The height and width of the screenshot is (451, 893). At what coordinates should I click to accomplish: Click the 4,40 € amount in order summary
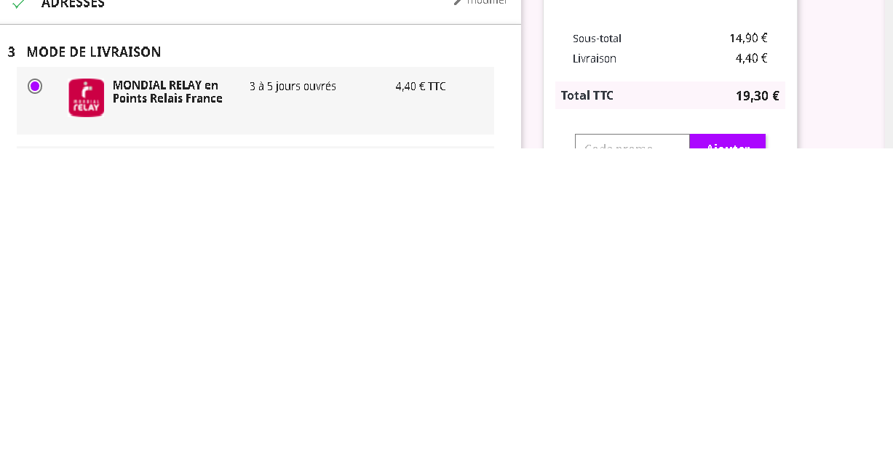pyautogui.click(x=751, y=59)
